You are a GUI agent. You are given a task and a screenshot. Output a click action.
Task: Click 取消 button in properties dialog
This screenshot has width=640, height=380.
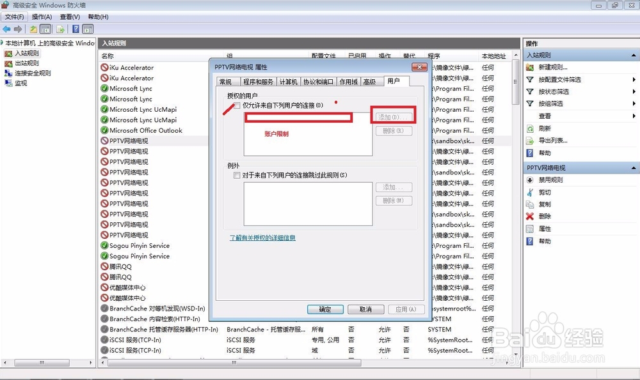[x=365, y=310]
